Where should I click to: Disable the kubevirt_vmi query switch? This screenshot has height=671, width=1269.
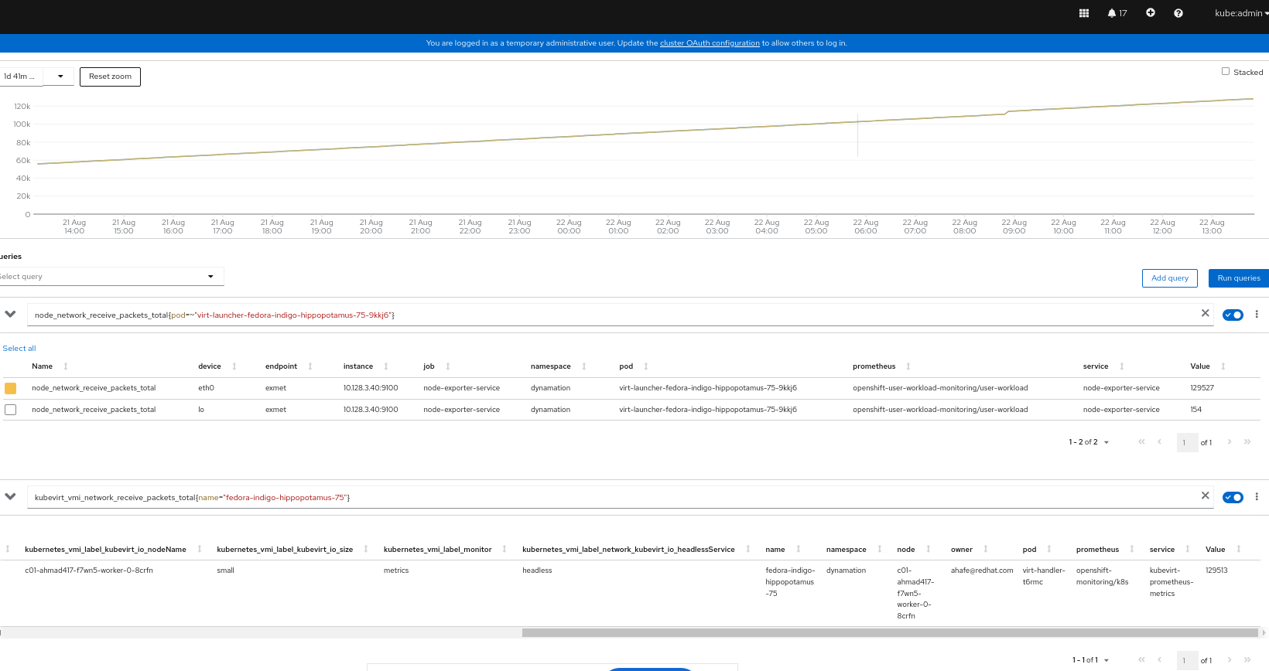(1233, 497)
